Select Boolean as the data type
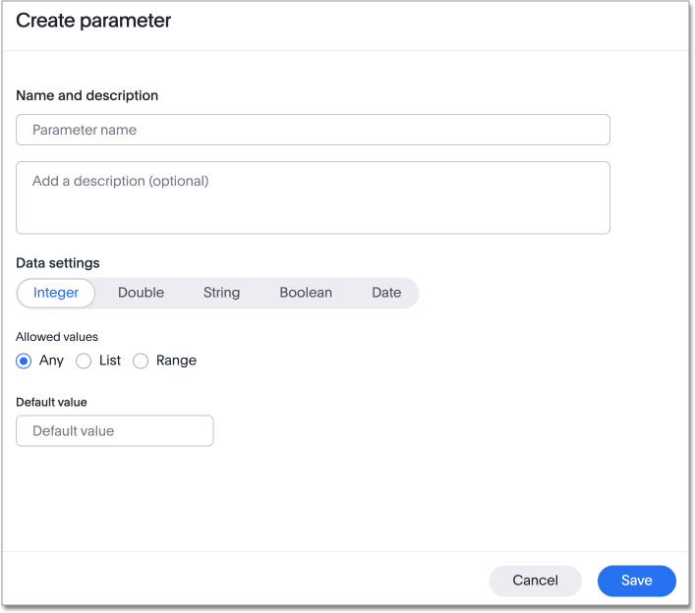This screenshot has width=695, height=613. pos(306,293)
